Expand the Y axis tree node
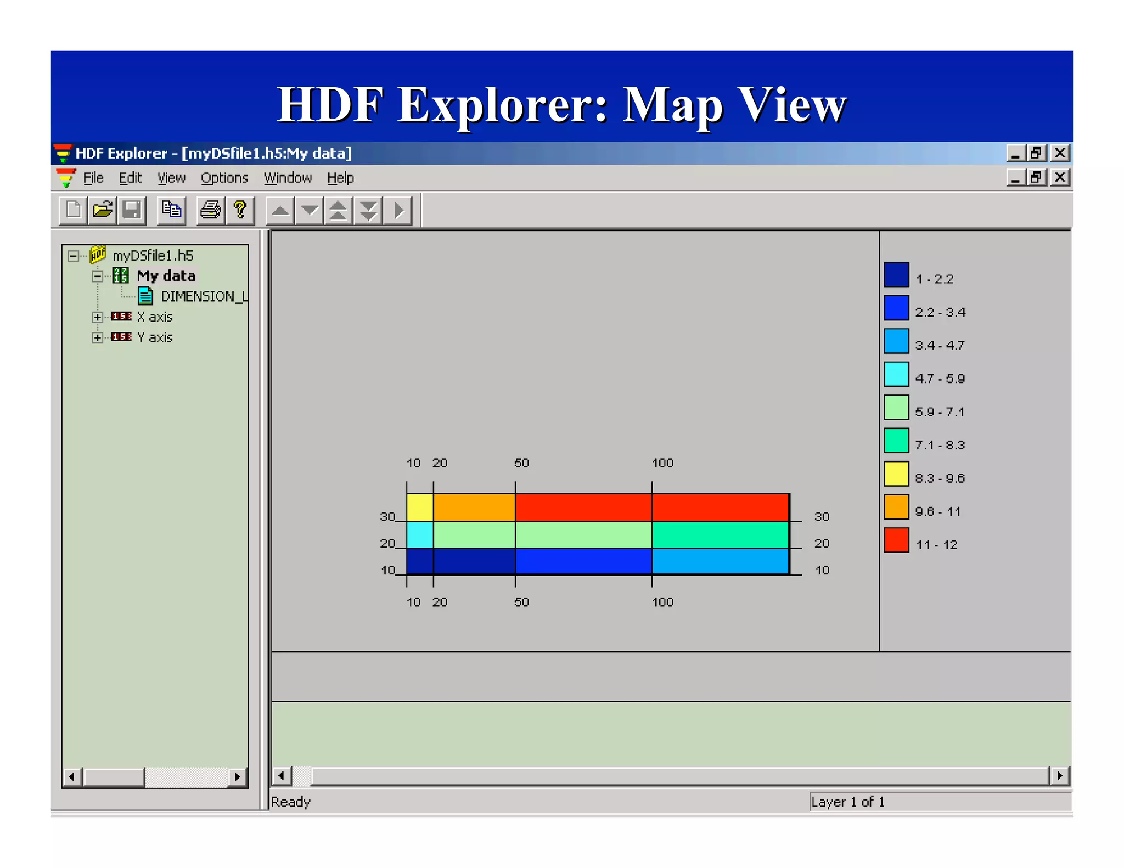Viewport: 1124px width, 868px height. tap(98, 337)
